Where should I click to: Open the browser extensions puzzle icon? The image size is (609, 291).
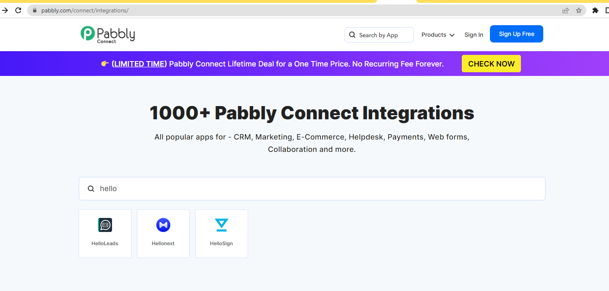(x=595, y=10)
